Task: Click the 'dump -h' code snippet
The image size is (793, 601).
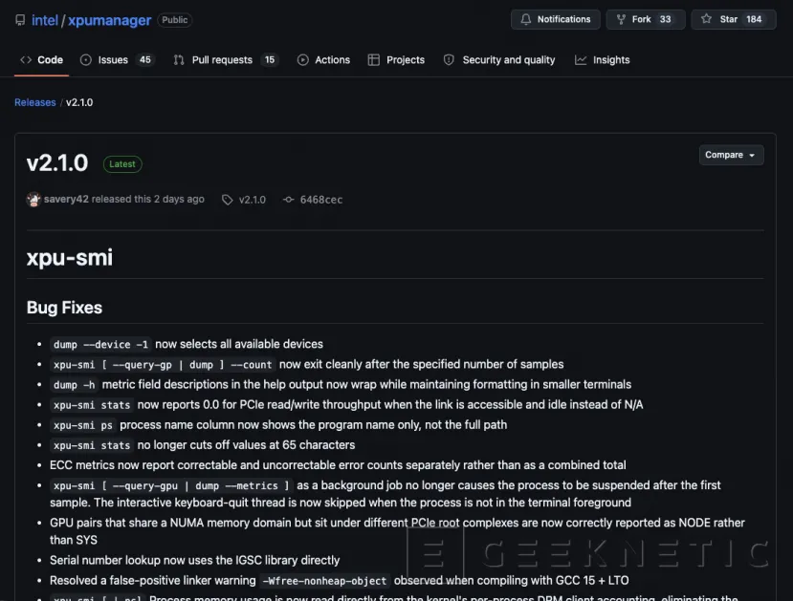Action: [74, 385]
